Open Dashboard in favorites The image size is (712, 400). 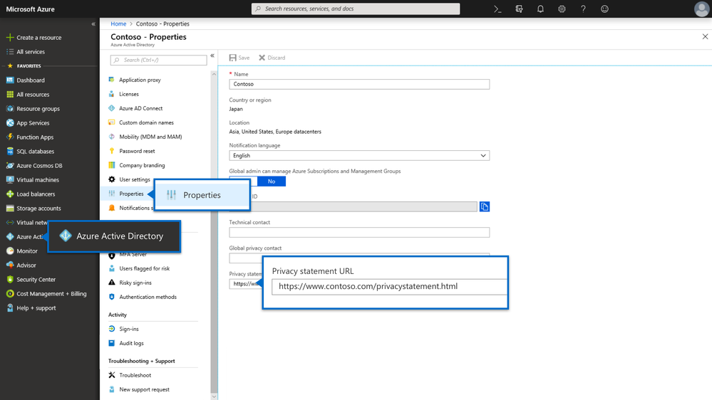26,80
